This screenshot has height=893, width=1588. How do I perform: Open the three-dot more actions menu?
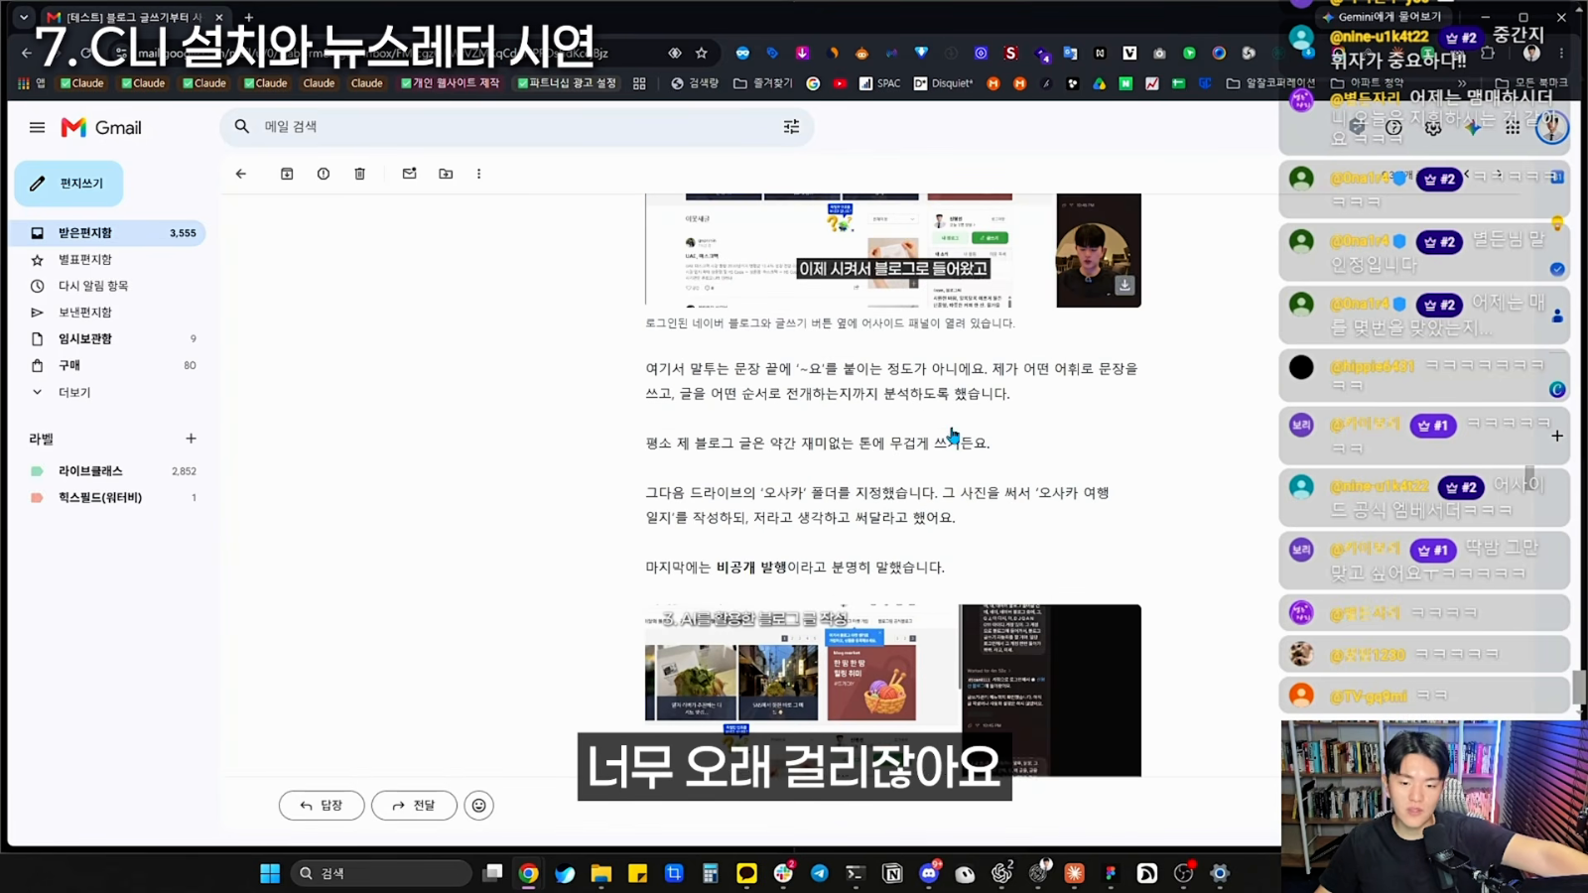click(478, 174)
